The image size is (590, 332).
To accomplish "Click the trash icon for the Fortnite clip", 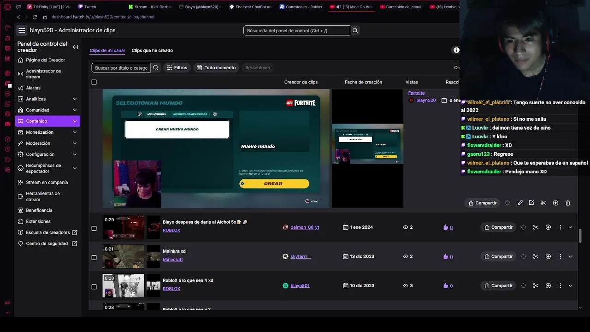I will point(568,203).
